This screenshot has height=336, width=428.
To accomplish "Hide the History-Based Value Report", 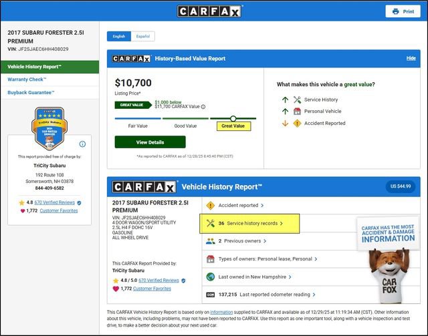I will (411, 59).
